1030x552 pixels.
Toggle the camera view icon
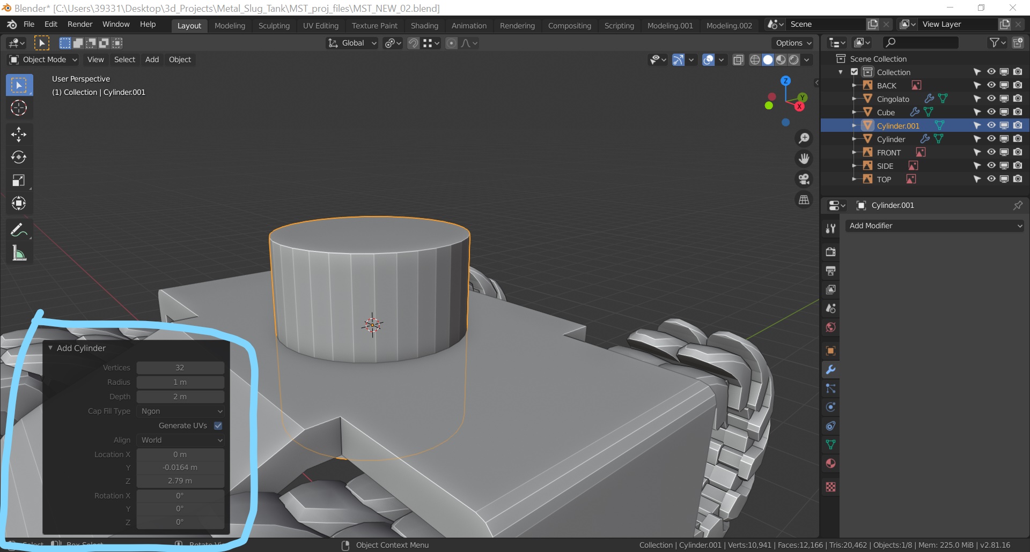[804, 179]
